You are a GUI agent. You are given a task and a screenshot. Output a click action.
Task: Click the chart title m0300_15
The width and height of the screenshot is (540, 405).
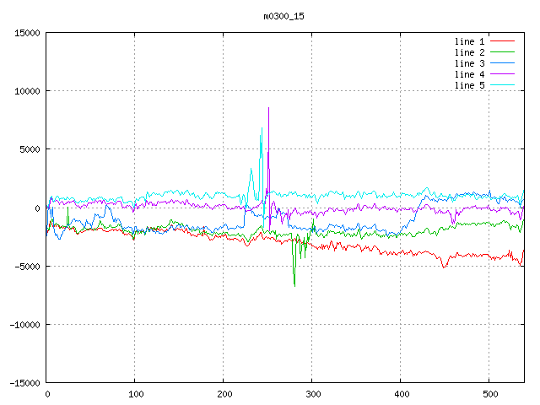coord(283,16)
